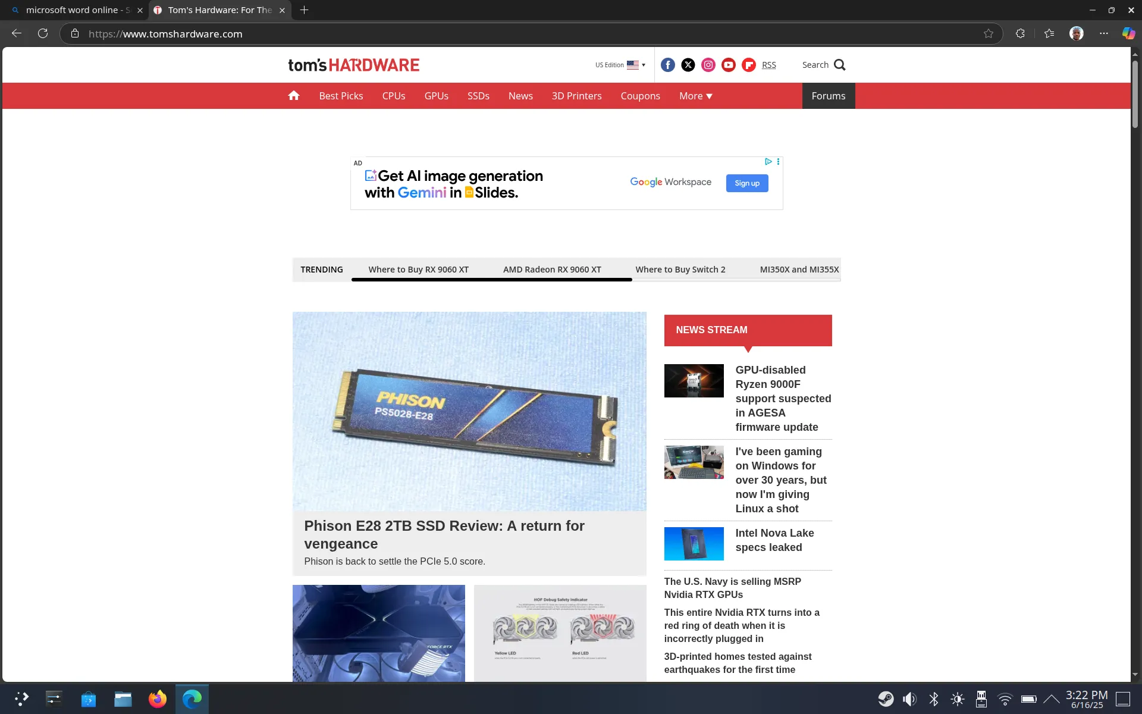
Task: Open the YouTube social icon
Action: click(x=729, y=65)
